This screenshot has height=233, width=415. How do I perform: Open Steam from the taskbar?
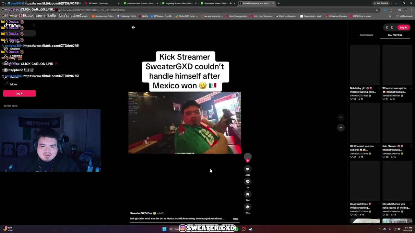251,229
